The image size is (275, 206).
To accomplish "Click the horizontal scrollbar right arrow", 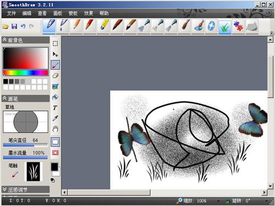I will (264, 192).
